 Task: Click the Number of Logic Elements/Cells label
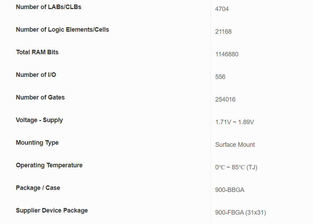63,30
